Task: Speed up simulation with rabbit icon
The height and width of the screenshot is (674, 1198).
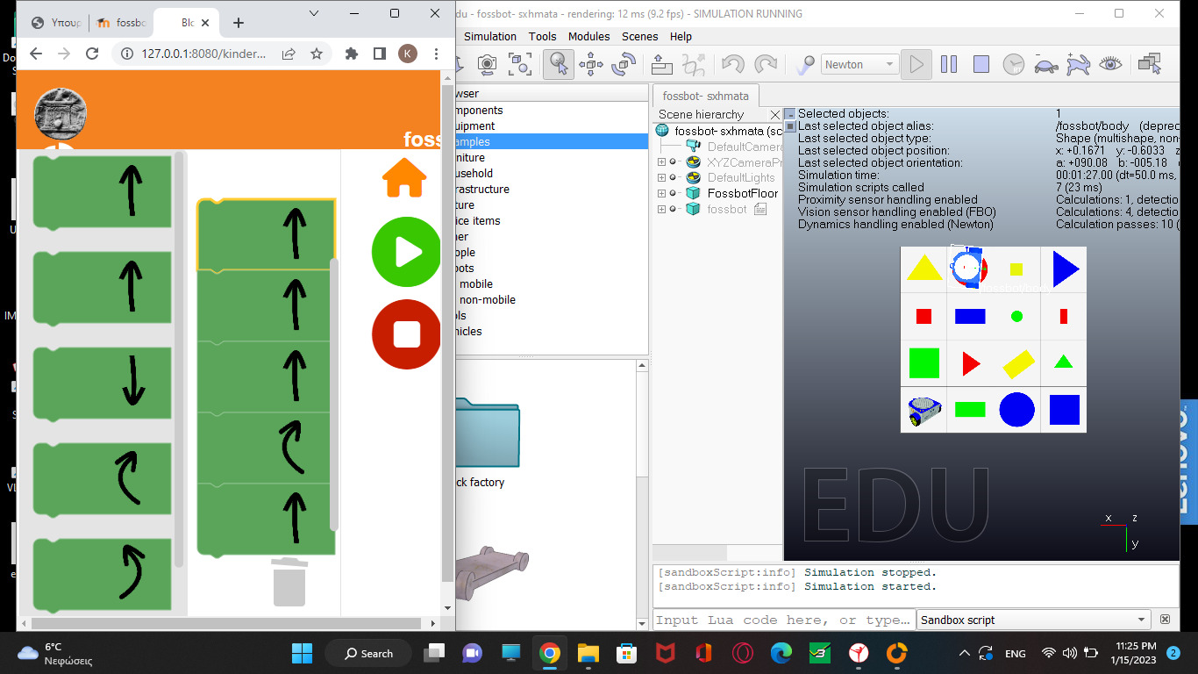Action: (1078, 64)
